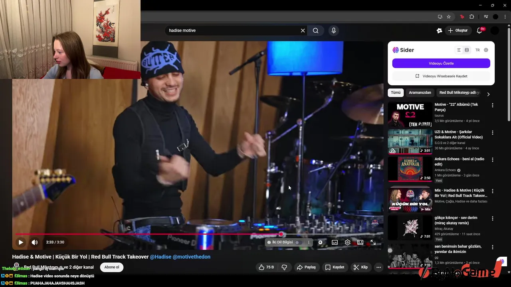Clear the search box text
This screenshot has width=511, height=287.
[303, 30]
